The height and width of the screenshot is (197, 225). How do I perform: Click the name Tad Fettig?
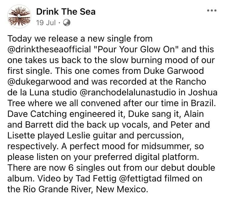96,178
